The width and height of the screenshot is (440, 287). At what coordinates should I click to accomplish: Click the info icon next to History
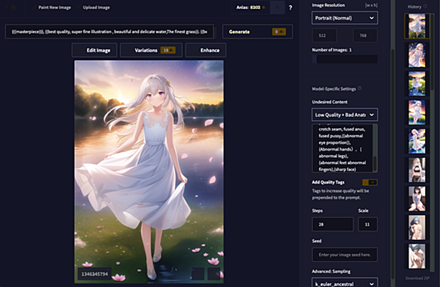tap(425, 6)
